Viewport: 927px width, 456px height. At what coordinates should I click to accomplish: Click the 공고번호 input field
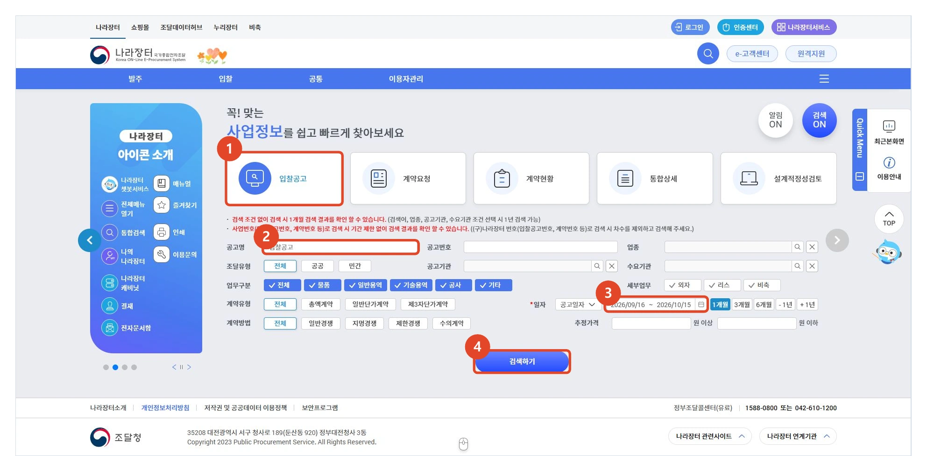pyautogui.click(x=540, y=247)
